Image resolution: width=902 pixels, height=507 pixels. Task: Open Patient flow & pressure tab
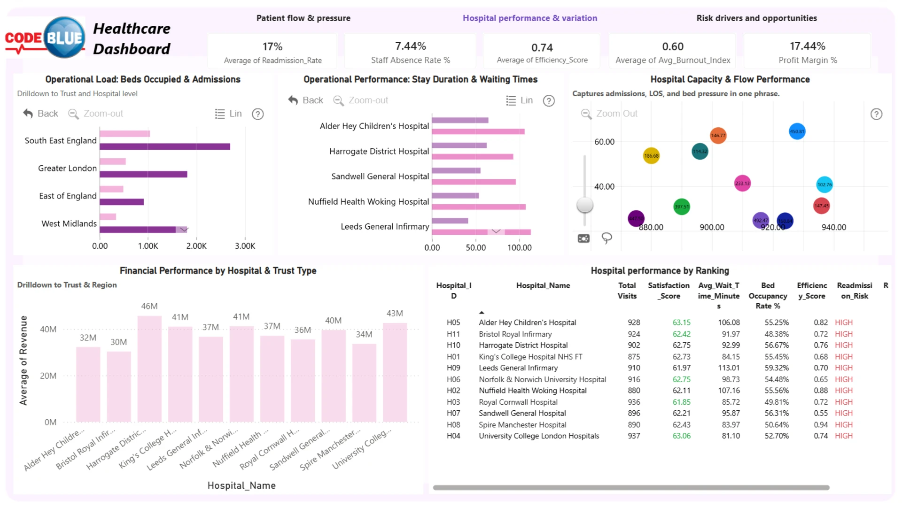pyautogui.click(x=303, y=18)
